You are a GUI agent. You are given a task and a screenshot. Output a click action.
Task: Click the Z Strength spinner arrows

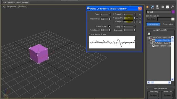(x=134, y=22)
